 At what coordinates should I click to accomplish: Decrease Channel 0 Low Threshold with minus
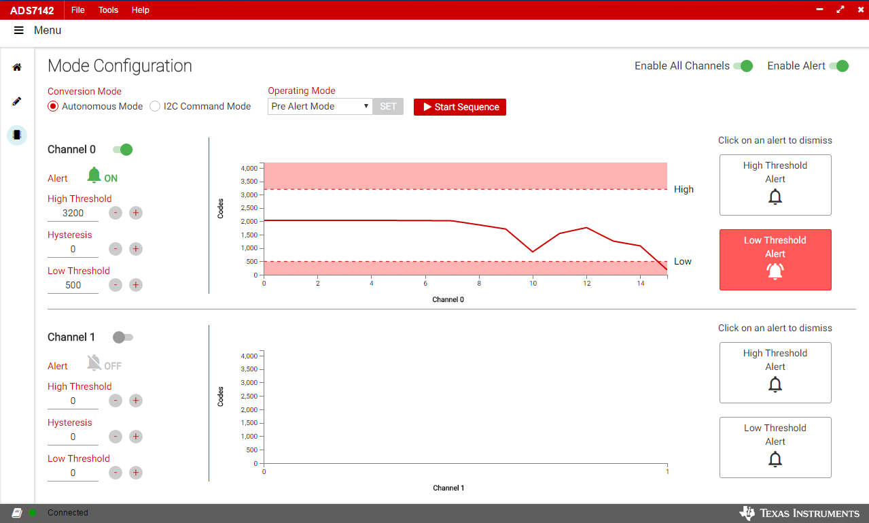116,285
